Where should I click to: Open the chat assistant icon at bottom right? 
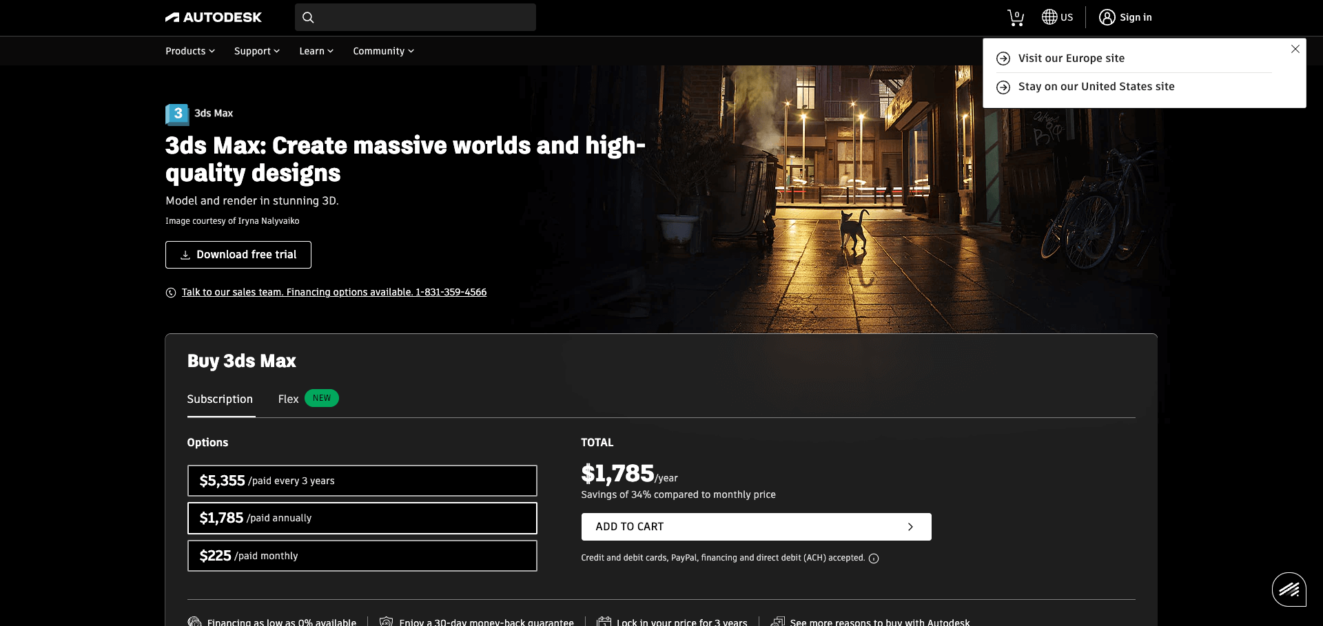1289,590
